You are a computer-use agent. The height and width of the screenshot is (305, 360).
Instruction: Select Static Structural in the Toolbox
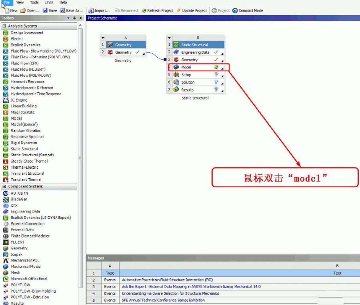pyautogui.click(x=24, y=149)
